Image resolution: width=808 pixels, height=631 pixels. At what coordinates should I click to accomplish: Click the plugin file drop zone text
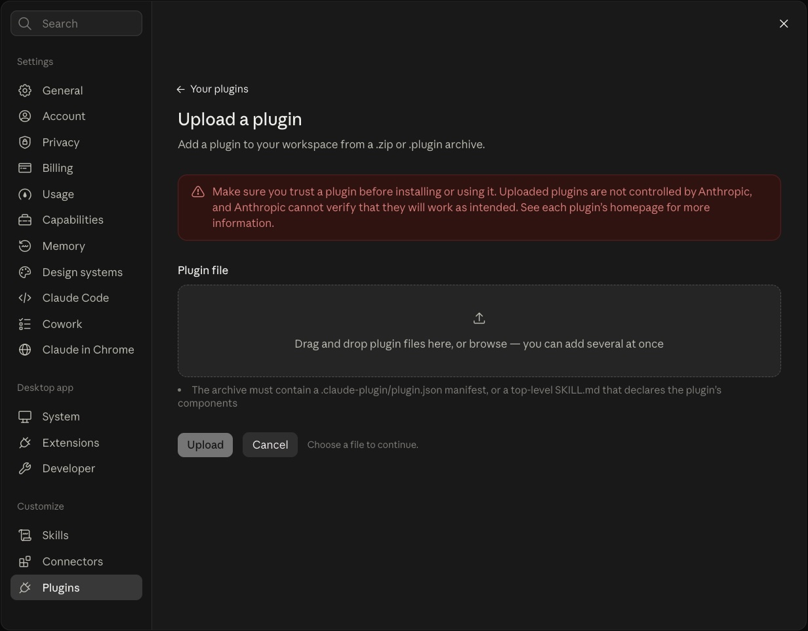tap(479, 344)
